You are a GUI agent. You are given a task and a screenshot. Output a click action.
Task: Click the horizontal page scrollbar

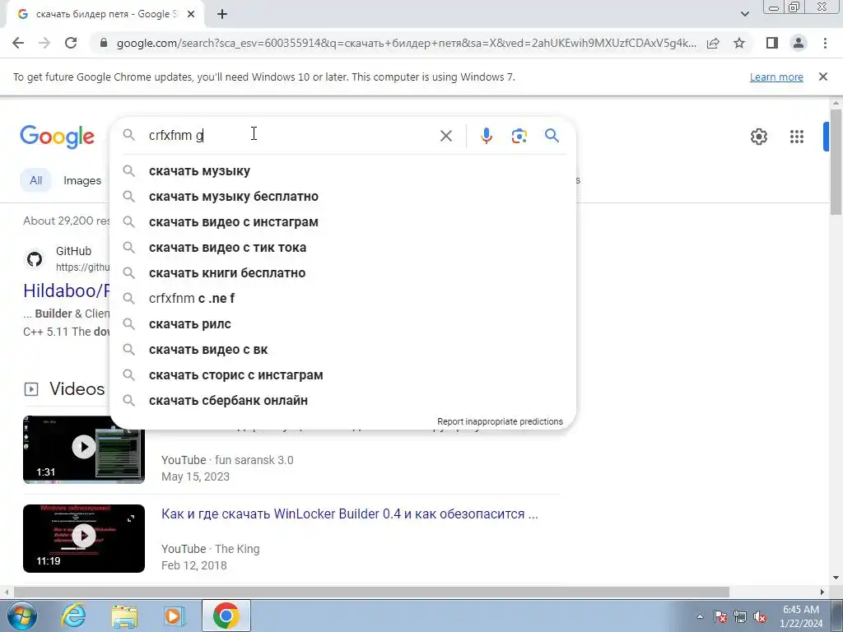(x=371, y=592)
